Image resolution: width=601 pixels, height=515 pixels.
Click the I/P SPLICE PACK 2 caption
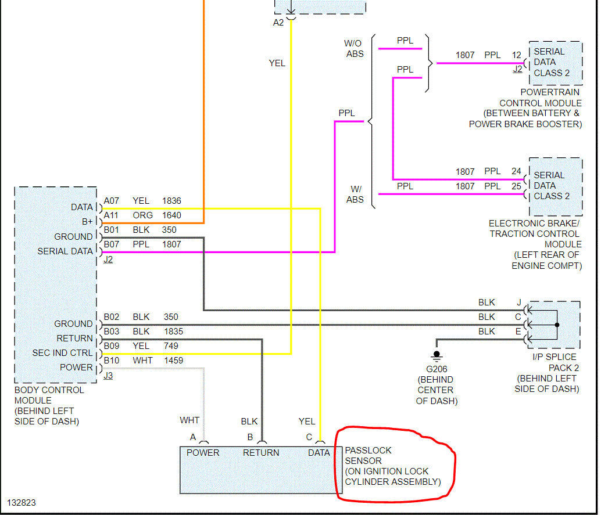[546, 373]
